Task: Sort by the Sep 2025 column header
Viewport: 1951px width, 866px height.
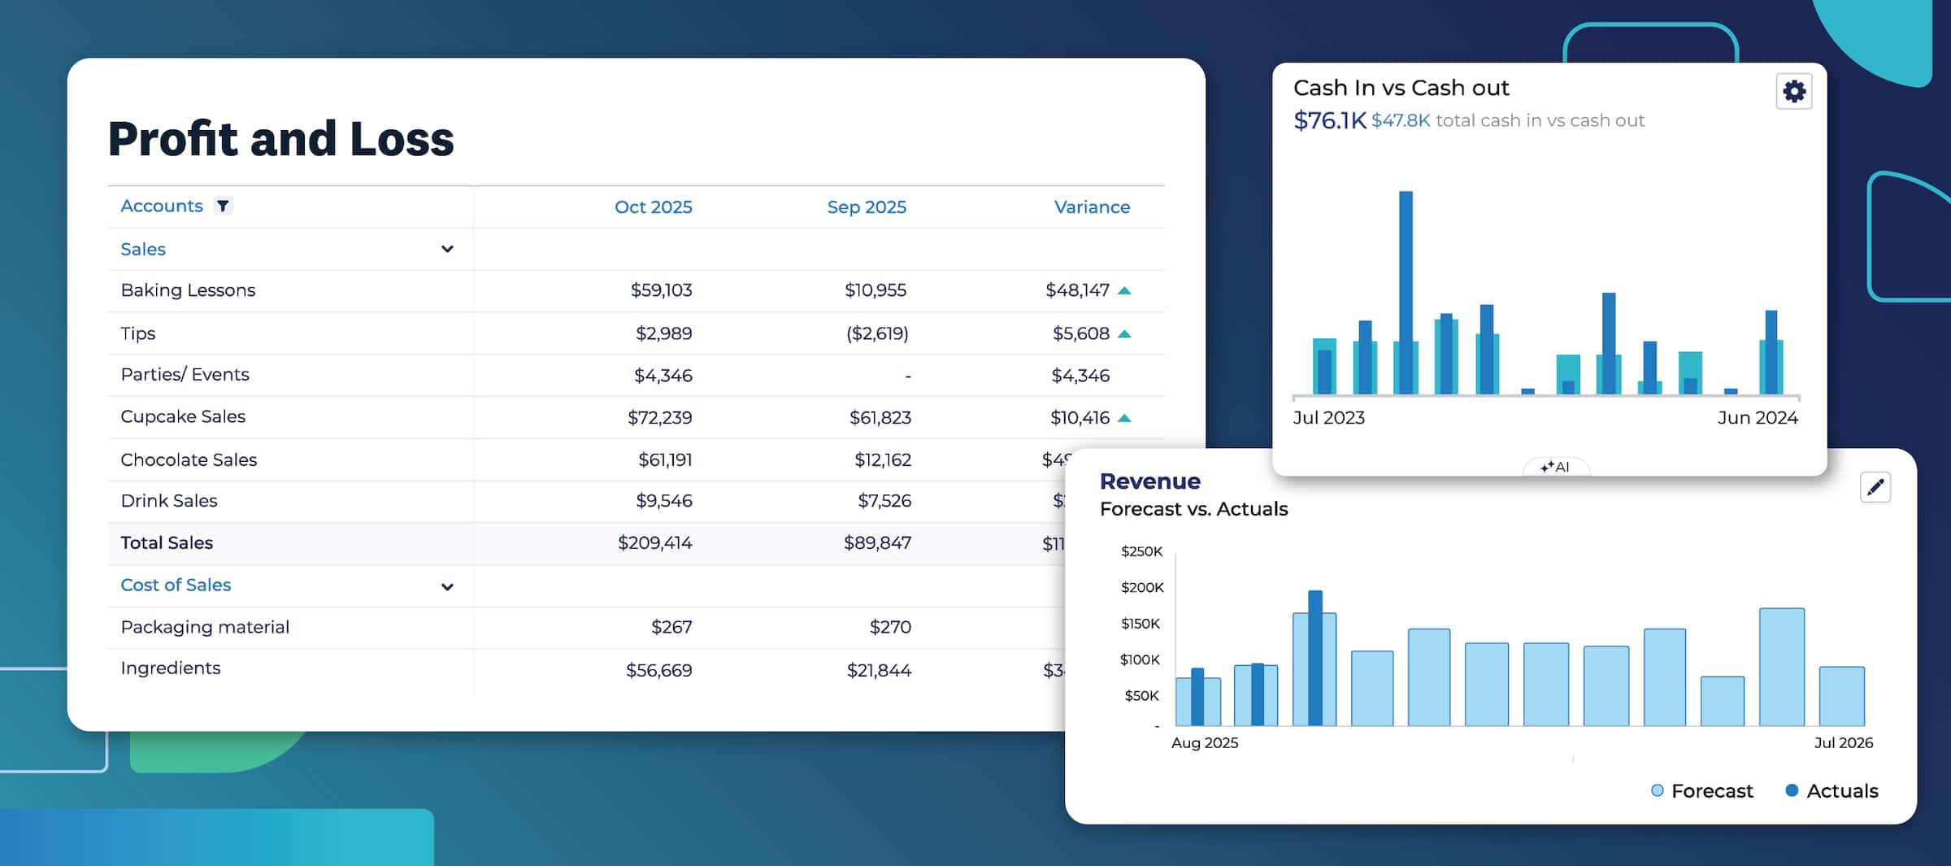Action: pyautogui.click(x=867, y=207)
